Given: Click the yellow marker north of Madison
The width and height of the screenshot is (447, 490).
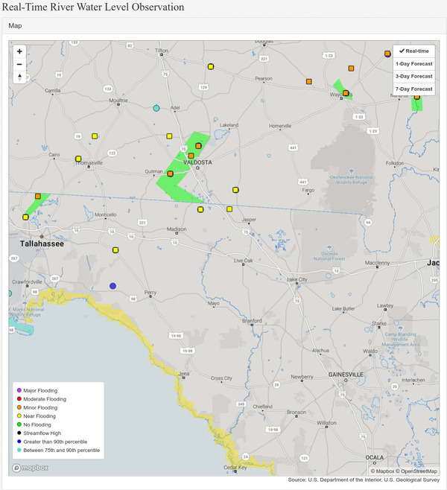Looking at the screenshot, I should tap(200, 210).
